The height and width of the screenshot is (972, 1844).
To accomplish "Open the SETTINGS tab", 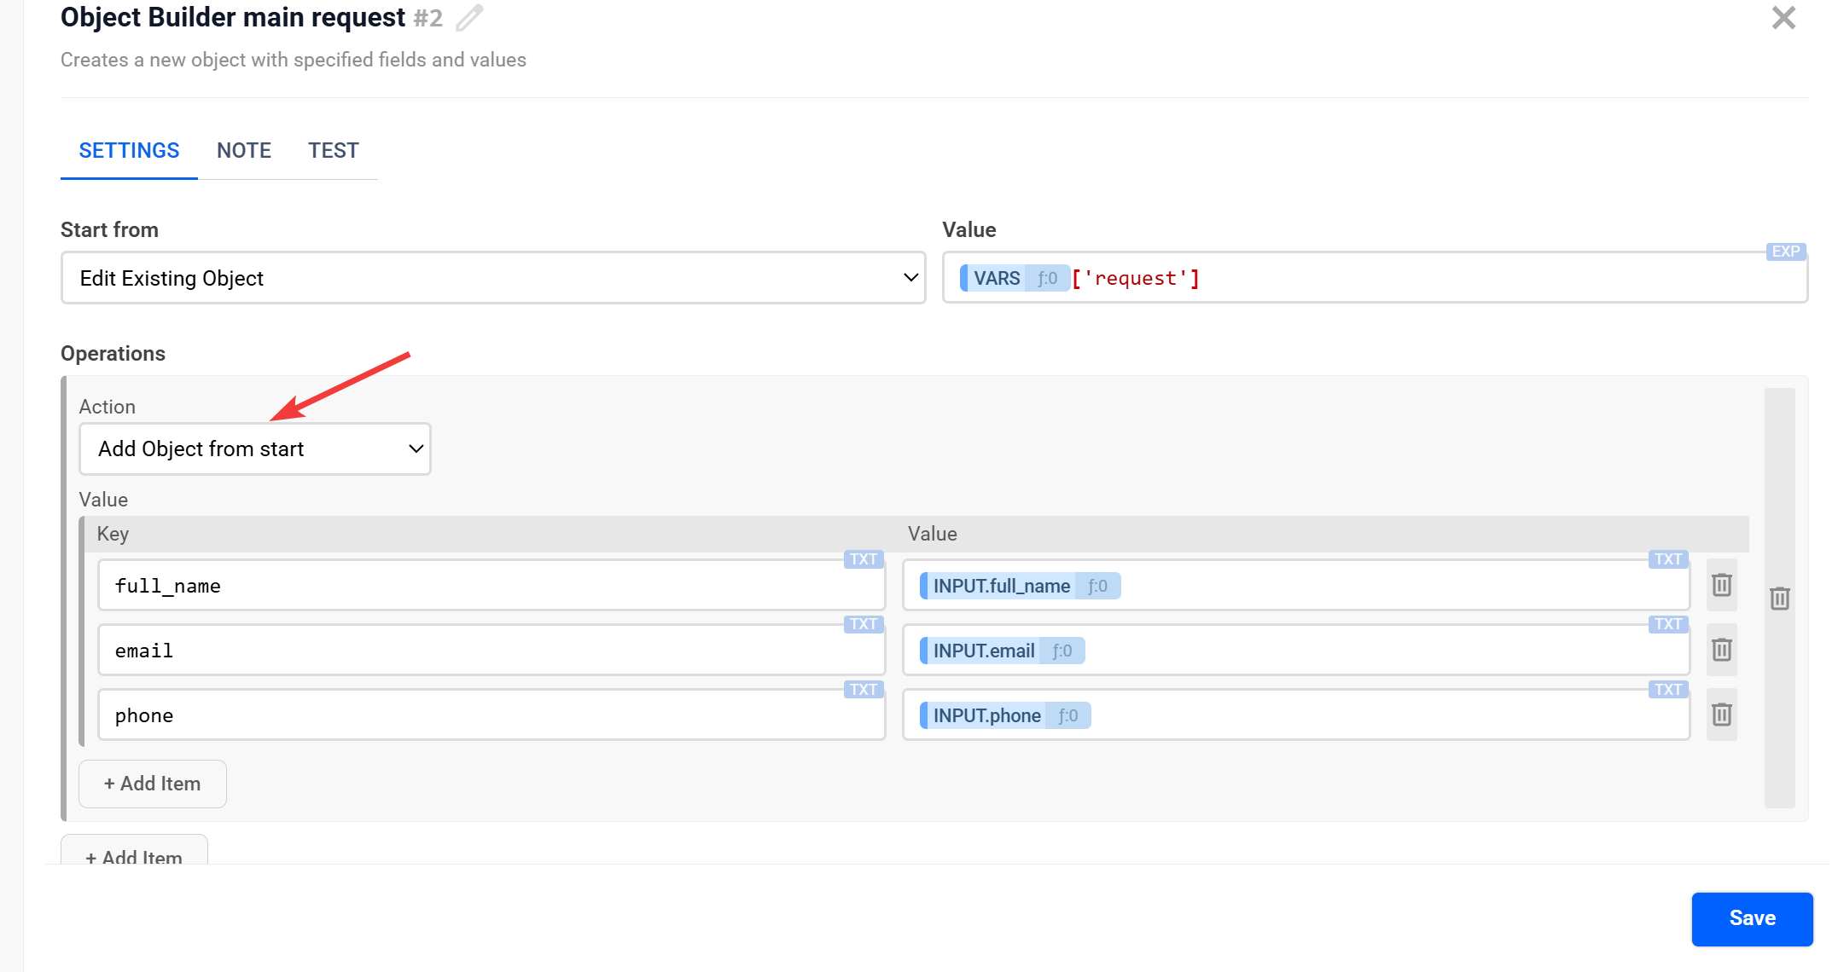I will (129, 151).
